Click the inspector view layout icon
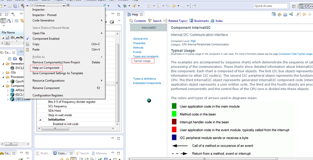This screenshot has width=313, height=160. 112,22
